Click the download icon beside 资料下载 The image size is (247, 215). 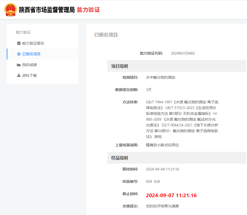pyautogui.click(x=19, y=75)
